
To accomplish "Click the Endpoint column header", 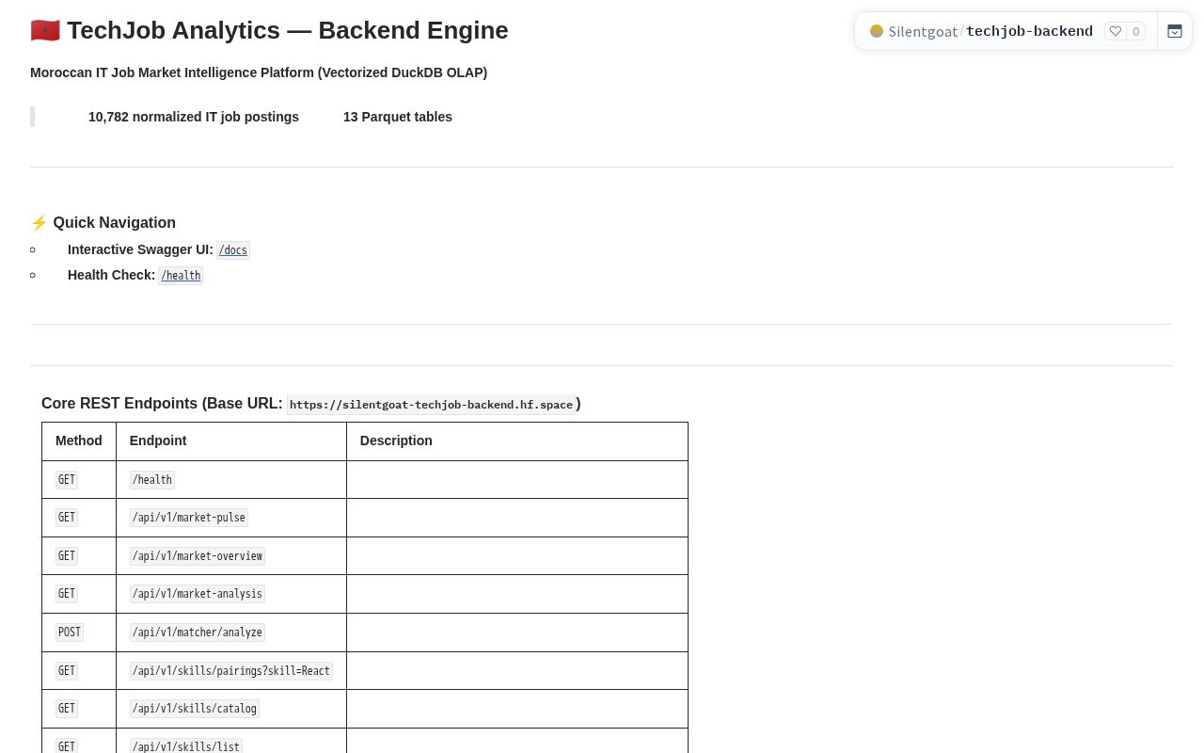I will (x=231, y=441).
